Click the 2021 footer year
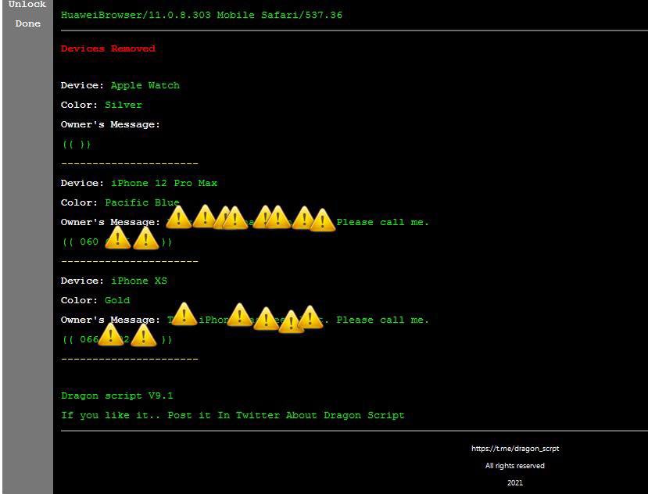This screenshot has width=648, height=494. pyautogui.click(x=515, y=482)
